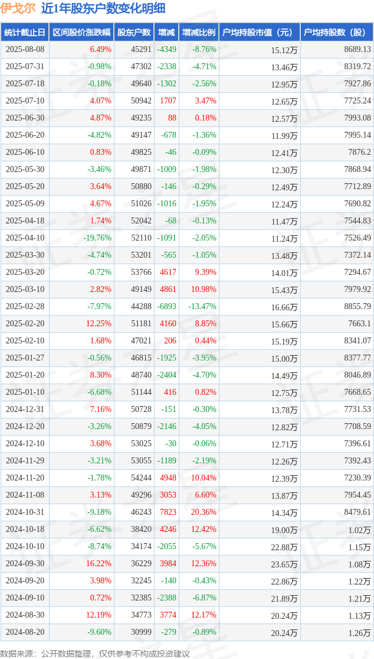Click the 伊戈尔 stock name title
The height and width of the screenshot is (659, 374).
[18, 8]
